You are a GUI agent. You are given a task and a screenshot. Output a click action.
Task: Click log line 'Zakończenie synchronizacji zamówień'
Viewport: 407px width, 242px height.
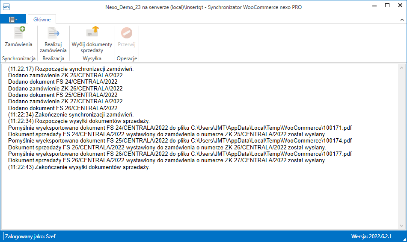[x=71, y=115]
